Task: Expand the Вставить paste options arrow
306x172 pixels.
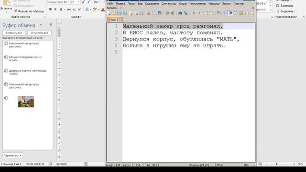Action: [x=6, y=12]
